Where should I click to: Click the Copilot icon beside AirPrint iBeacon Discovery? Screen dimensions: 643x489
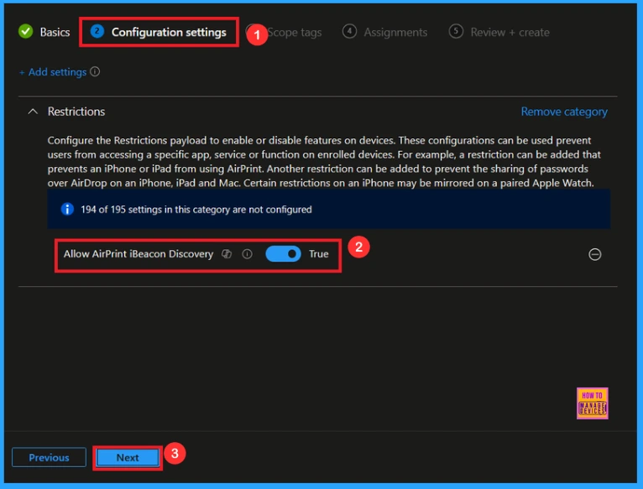[227, 254]
